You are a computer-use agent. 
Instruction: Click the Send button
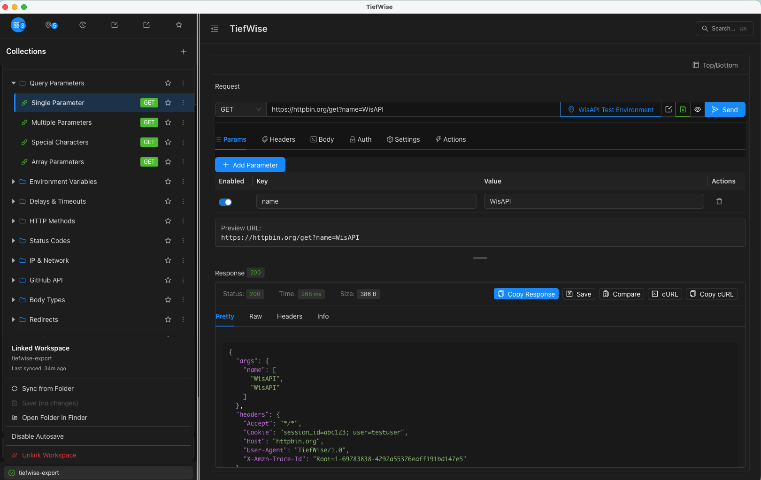[725, 109]
